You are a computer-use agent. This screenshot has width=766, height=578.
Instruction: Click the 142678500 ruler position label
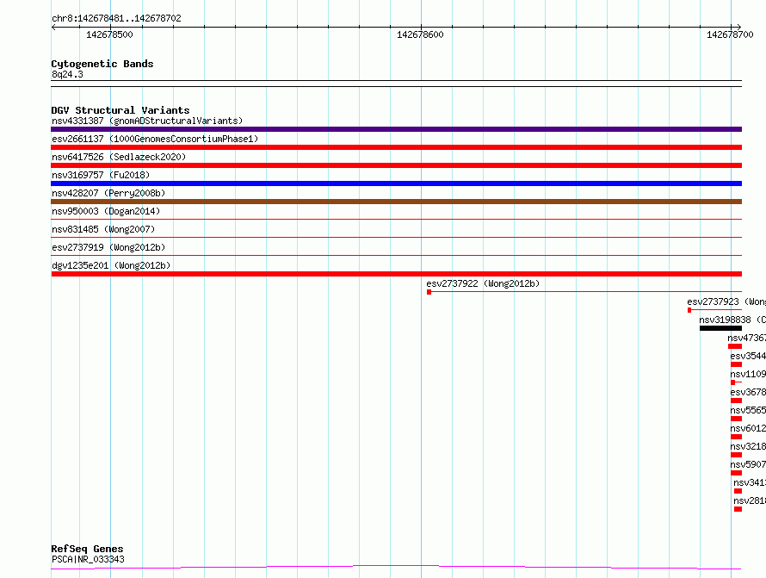(x=109, y=34)
